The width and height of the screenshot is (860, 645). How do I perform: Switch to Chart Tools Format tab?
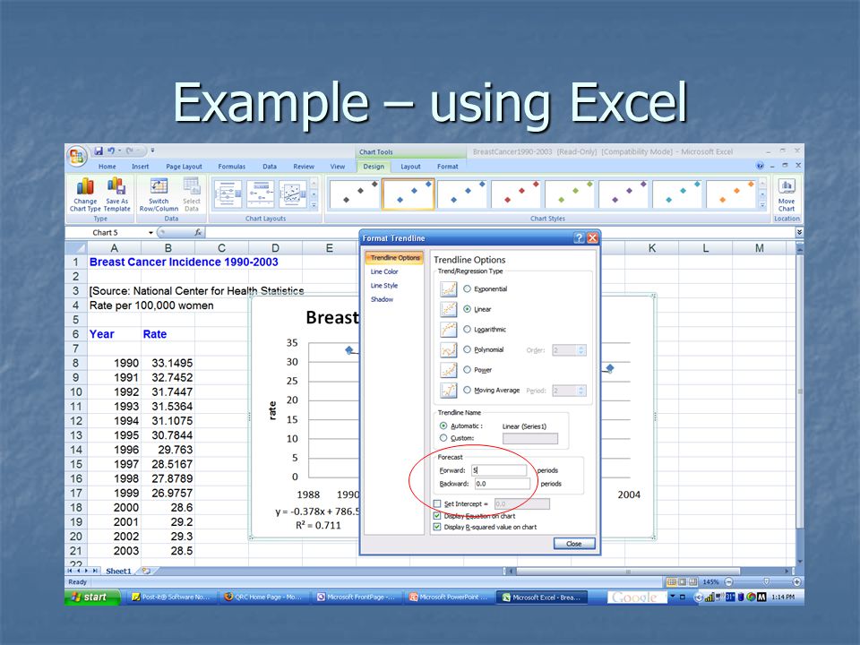(448, 167)
